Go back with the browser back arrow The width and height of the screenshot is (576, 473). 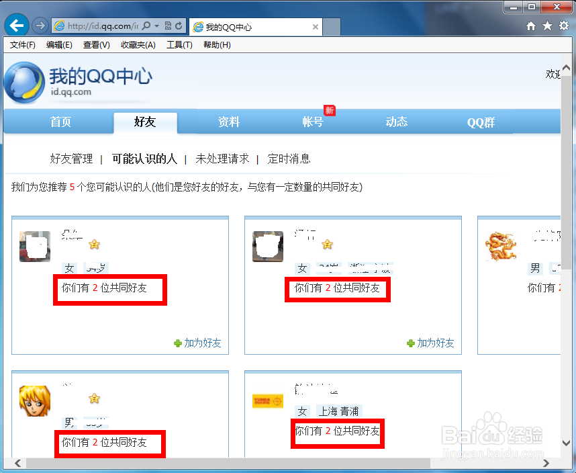(x=17, y=26)
